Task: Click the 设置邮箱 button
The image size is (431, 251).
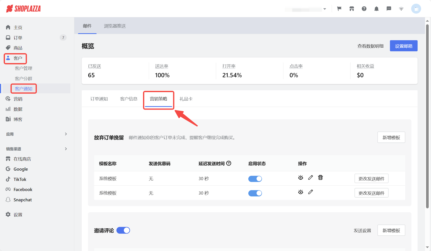Action: (x=403, y=46)
